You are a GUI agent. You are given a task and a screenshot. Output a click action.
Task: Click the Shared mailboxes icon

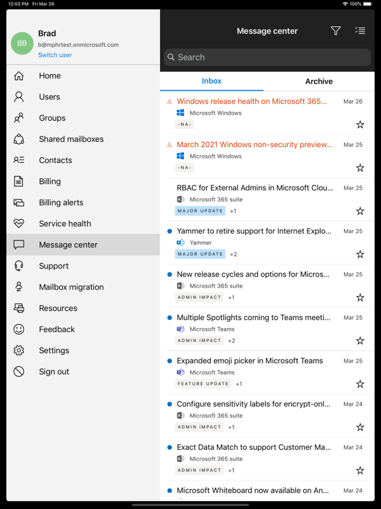pos(19,139)
